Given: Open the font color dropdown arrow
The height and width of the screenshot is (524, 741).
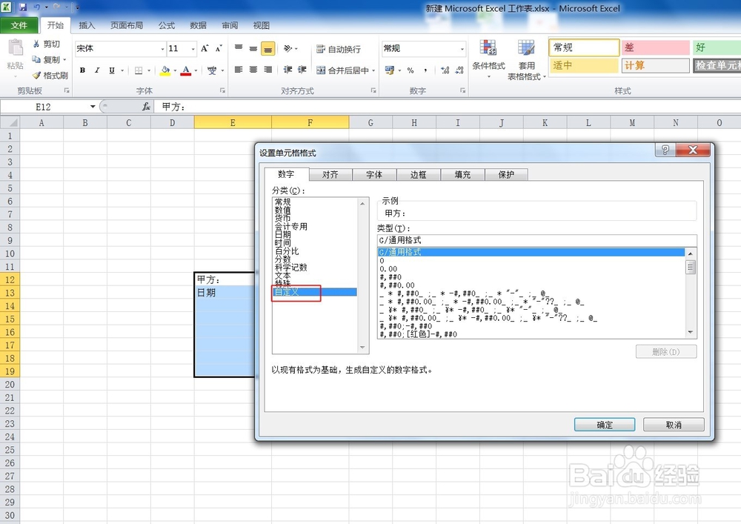Looking at the screenshot, I should 196,70.
